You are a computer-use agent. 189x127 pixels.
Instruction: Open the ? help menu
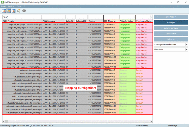24,6
